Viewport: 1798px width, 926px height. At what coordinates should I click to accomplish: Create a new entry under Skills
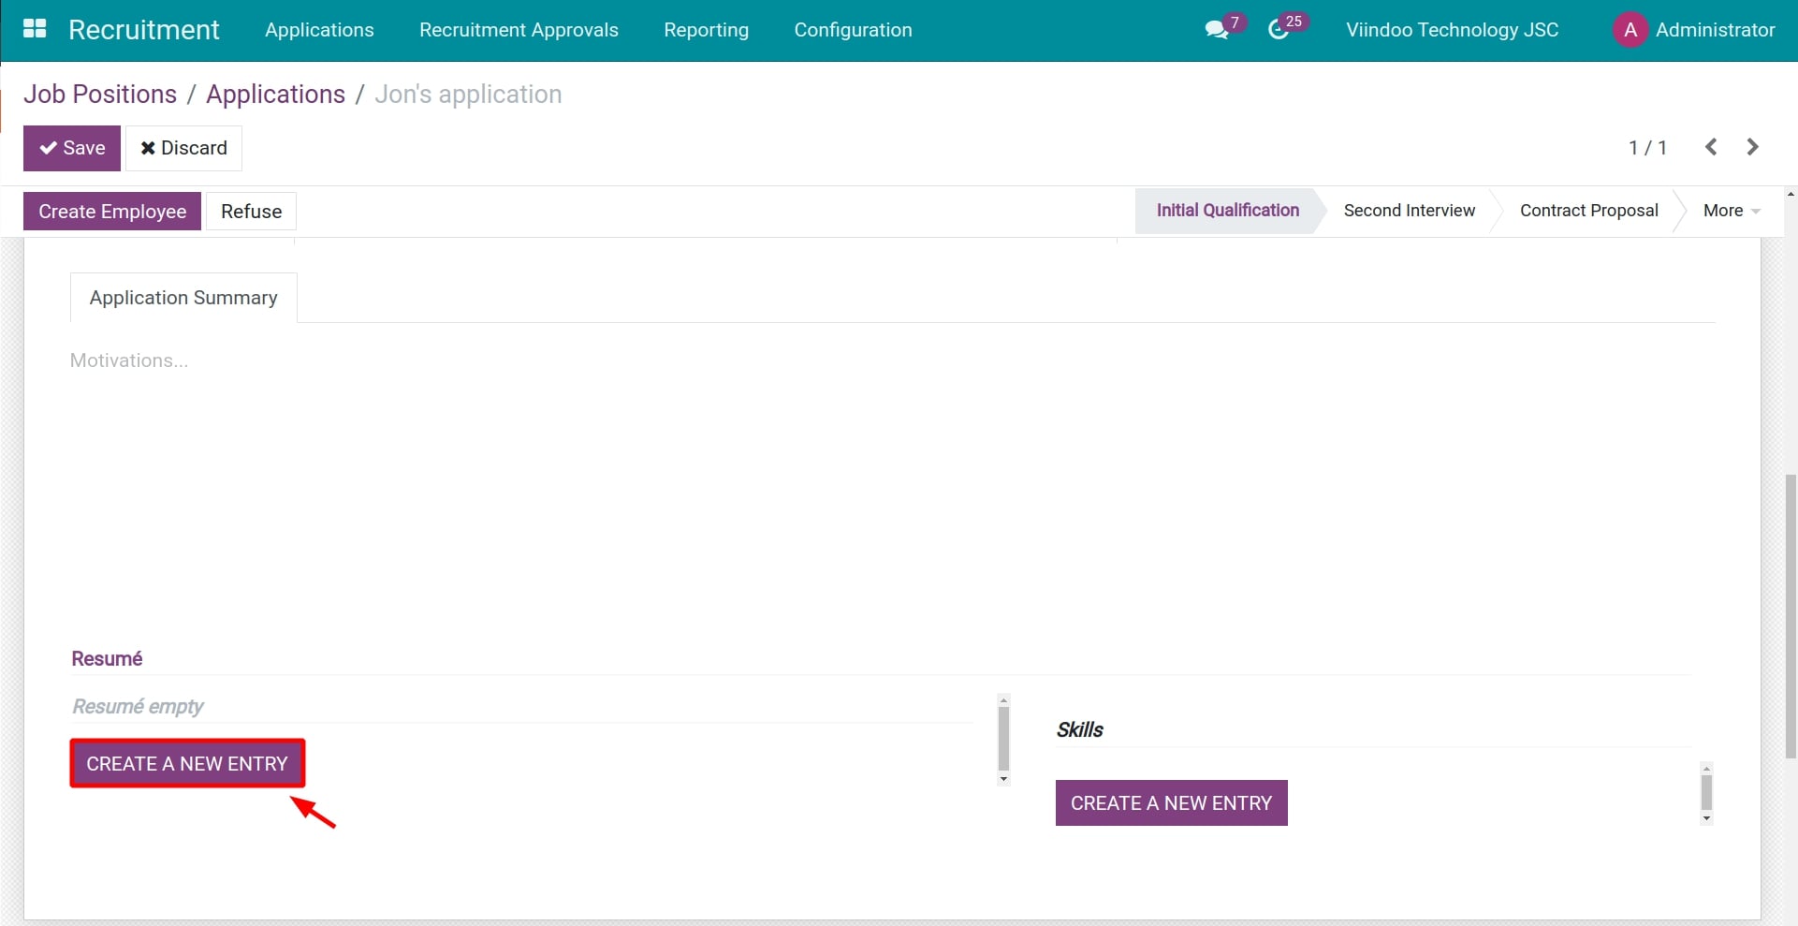pos(1171,803)
